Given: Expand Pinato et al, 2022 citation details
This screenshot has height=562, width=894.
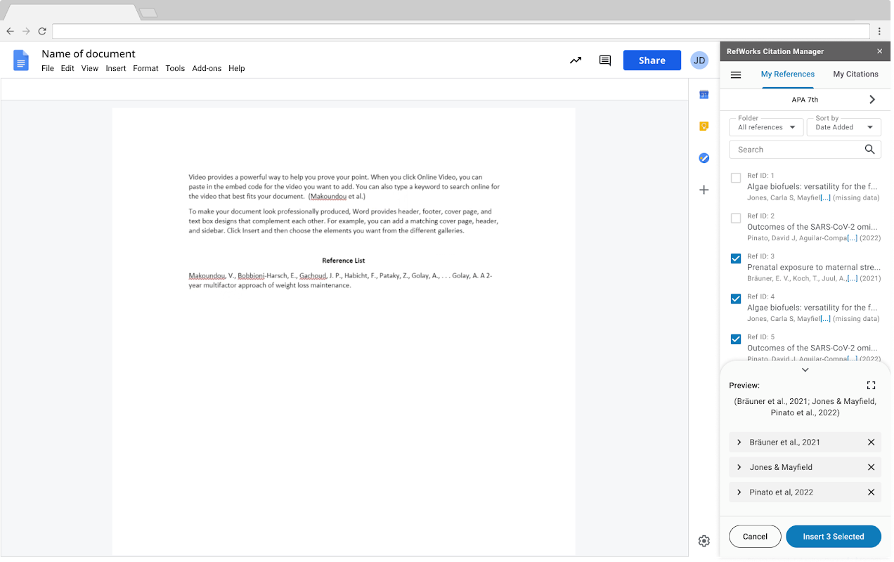Looking at the screenshot, I should 739,492.
